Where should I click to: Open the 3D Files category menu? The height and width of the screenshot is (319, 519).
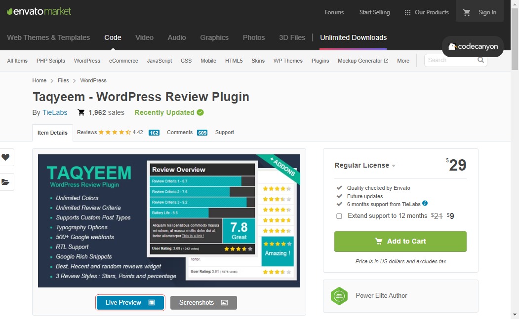pos(292,37)
